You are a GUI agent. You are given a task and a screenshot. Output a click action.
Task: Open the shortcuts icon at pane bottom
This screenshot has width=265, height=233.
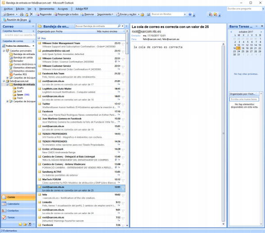[x=29, y=224]
